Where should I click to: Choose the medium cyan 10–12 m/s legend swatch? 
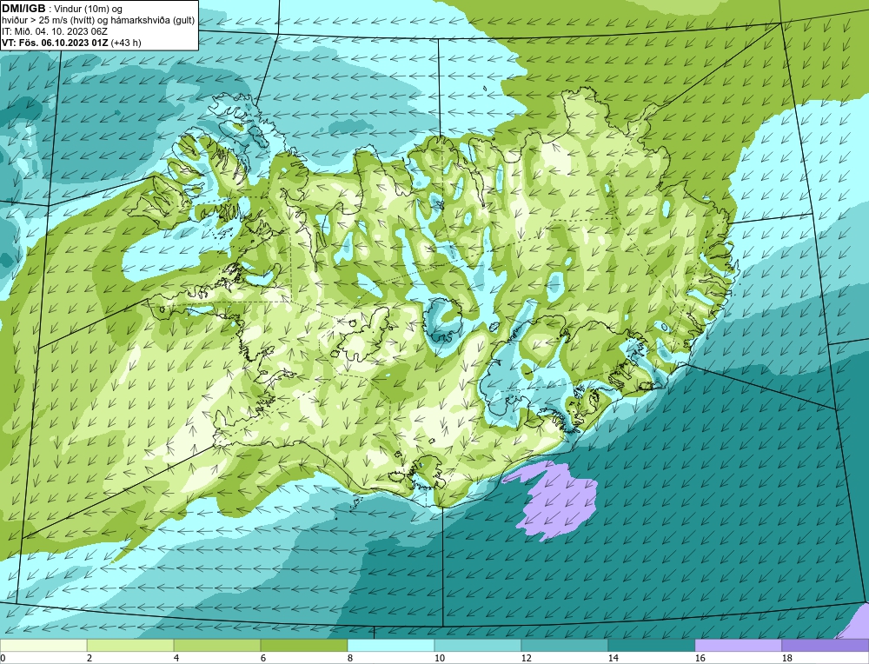[x=478, y=645]
